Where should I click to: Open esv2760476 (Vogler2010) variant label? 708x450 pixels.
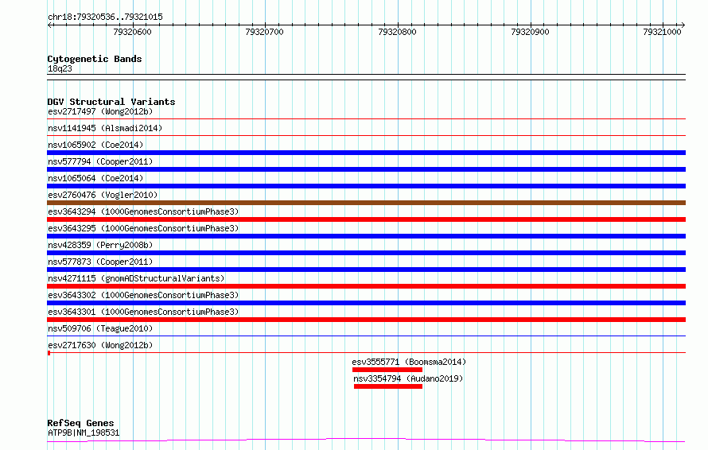pyautogui.click(x=103, y=195)
